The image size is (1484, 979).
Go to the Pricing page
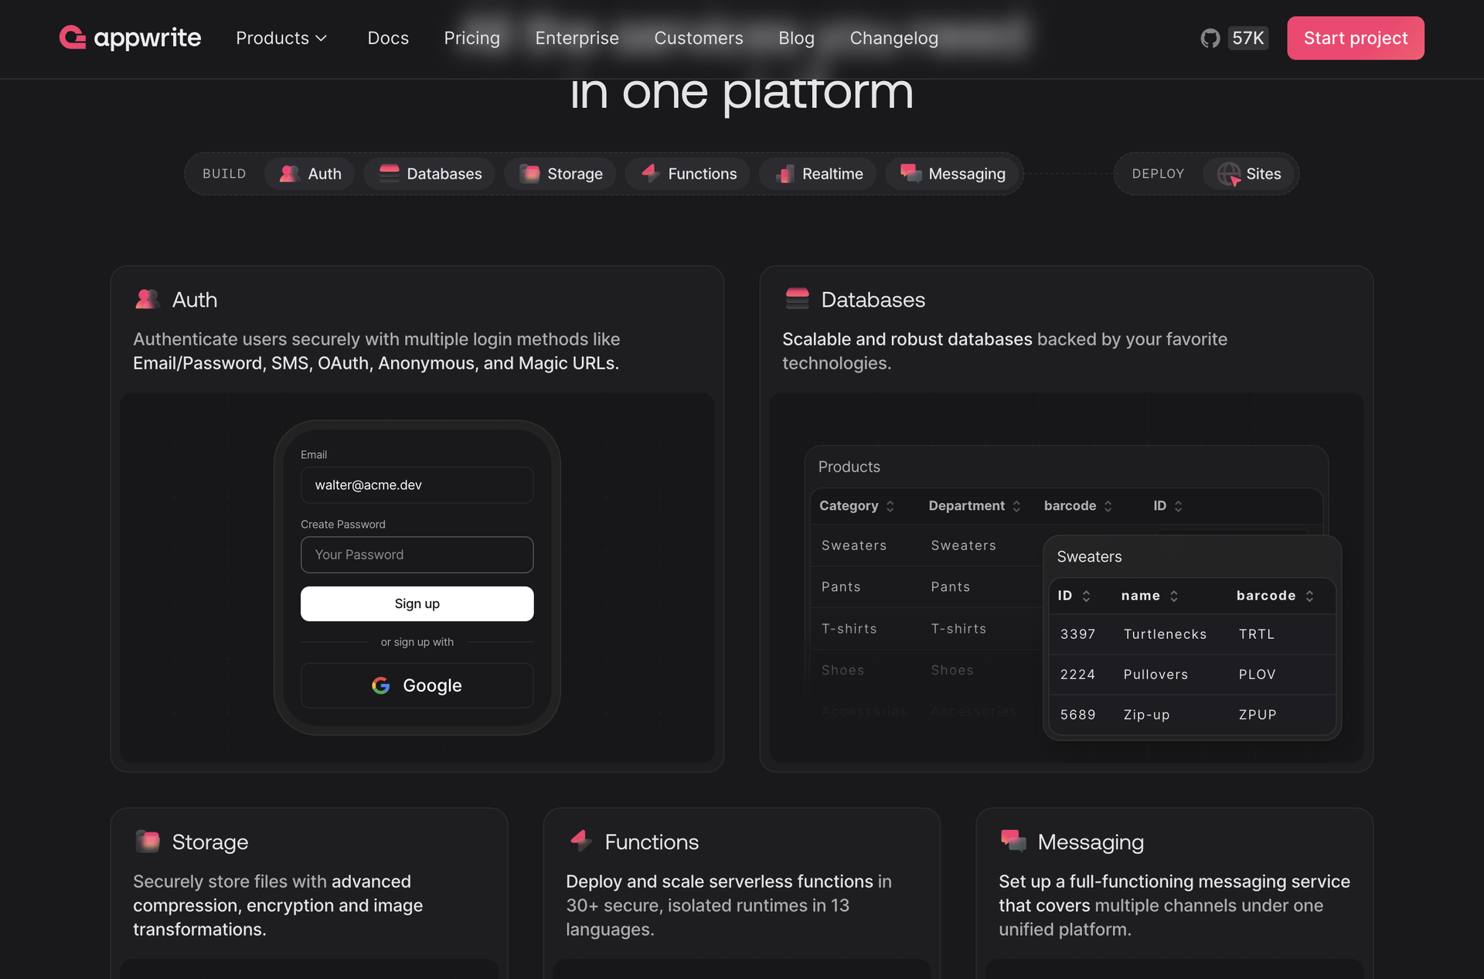coord(471,38)
